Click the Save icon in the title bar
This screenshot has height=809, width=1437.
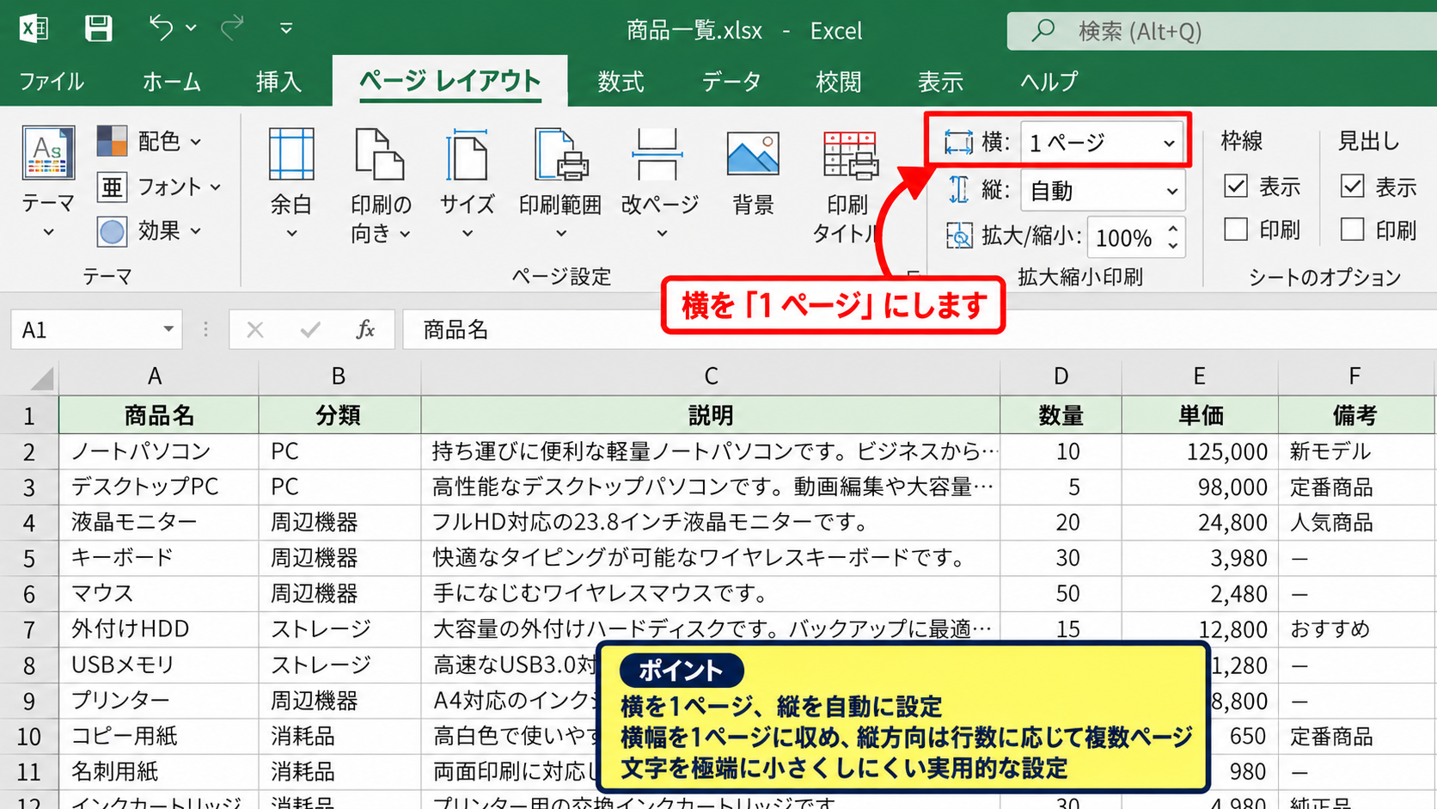pos(99,28)
